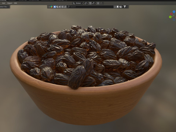Click the blue Z axis on the navigation gizmo
The width and height of the screenshot is (176, 132).
click(174, 12)
